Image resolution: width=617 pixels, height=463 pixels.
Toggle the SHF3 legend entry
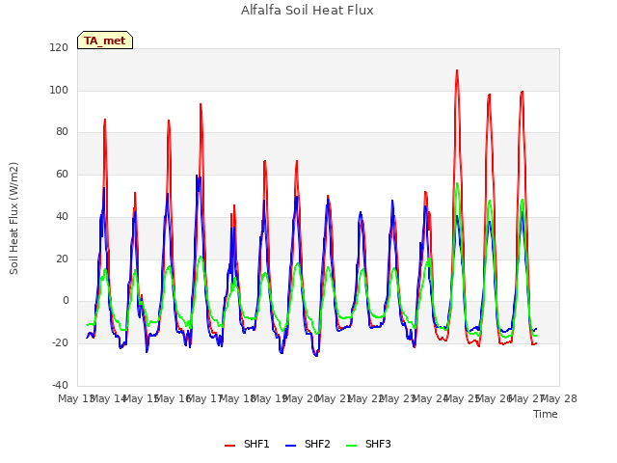(x=368, y=444)
